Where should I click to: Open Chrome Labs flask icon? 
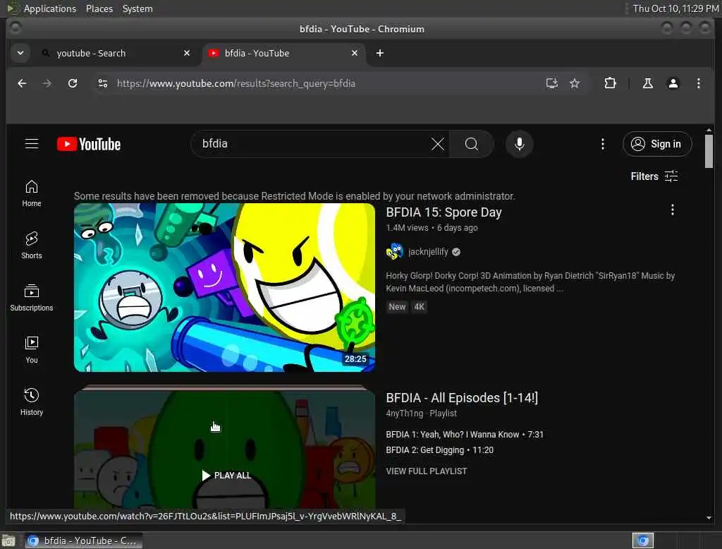coord(647,83)
